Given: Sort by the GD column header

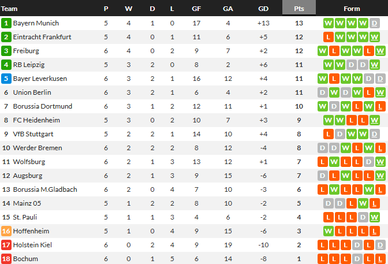Looking at the screenshot, I should pos(263,9).
